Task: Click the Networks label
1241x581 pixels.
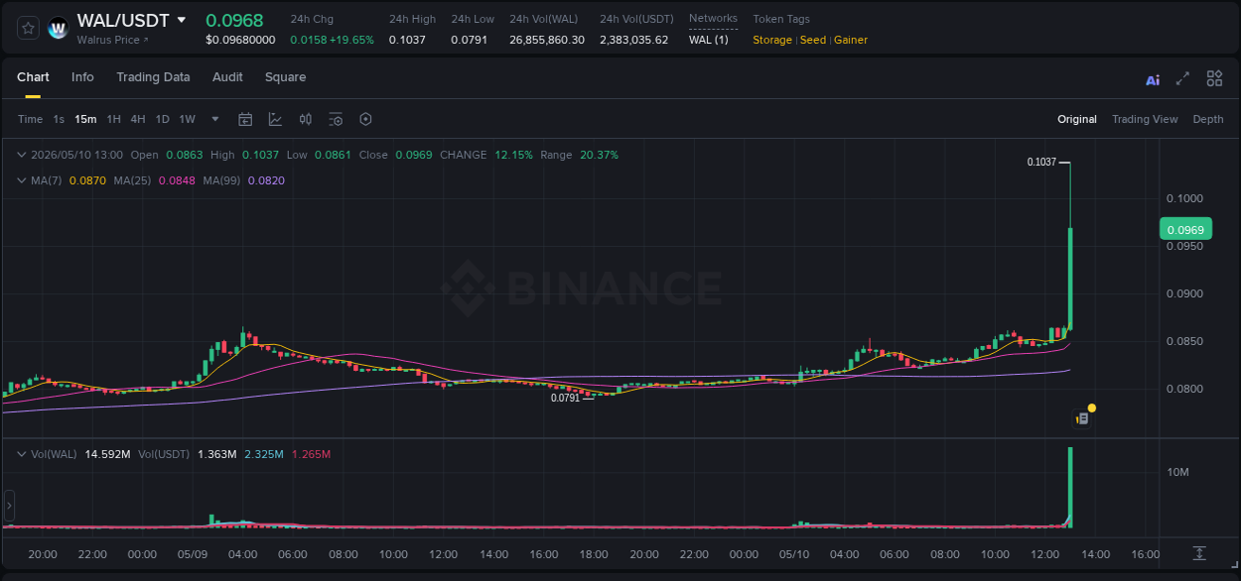Action: (x=713, y=18)
